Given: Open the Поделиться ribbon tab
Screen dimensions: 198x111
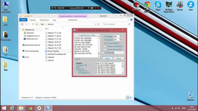Looking at the screenshot, I should [44, 20].
